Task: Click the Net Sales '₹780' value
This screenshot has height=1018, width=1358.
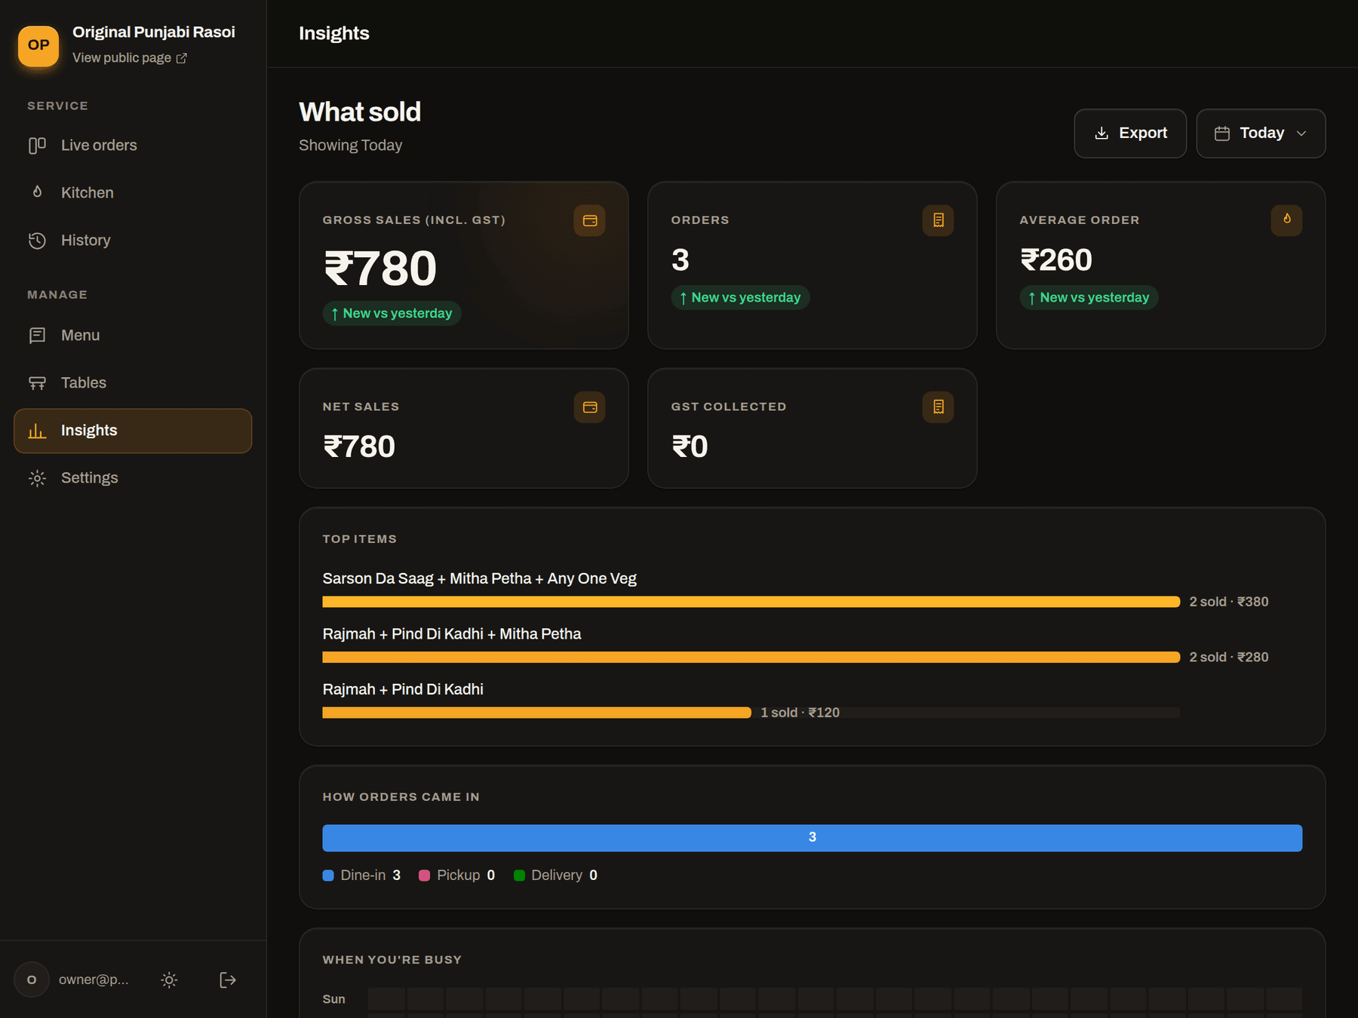Action: (x=359, y=446)
